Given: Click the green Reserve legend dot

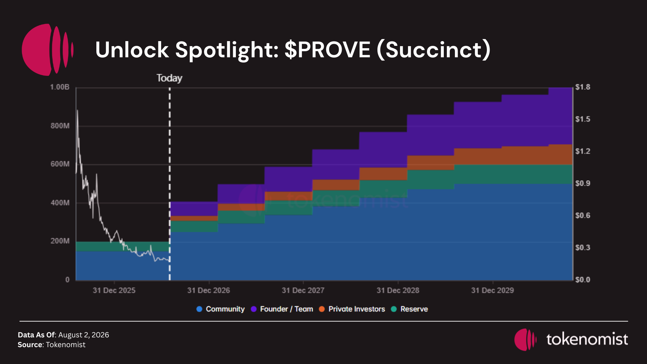Looking at the screenshot, I should (394, 309).
